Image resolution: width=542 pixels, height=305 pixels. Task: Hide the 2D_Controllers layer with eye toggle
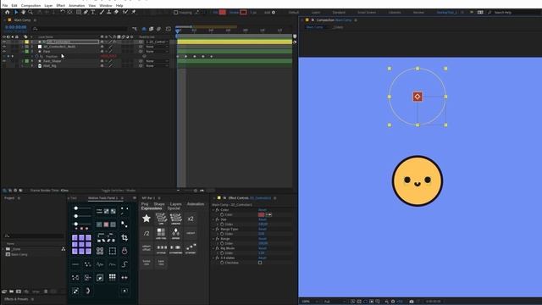click(x=4, y=42)
